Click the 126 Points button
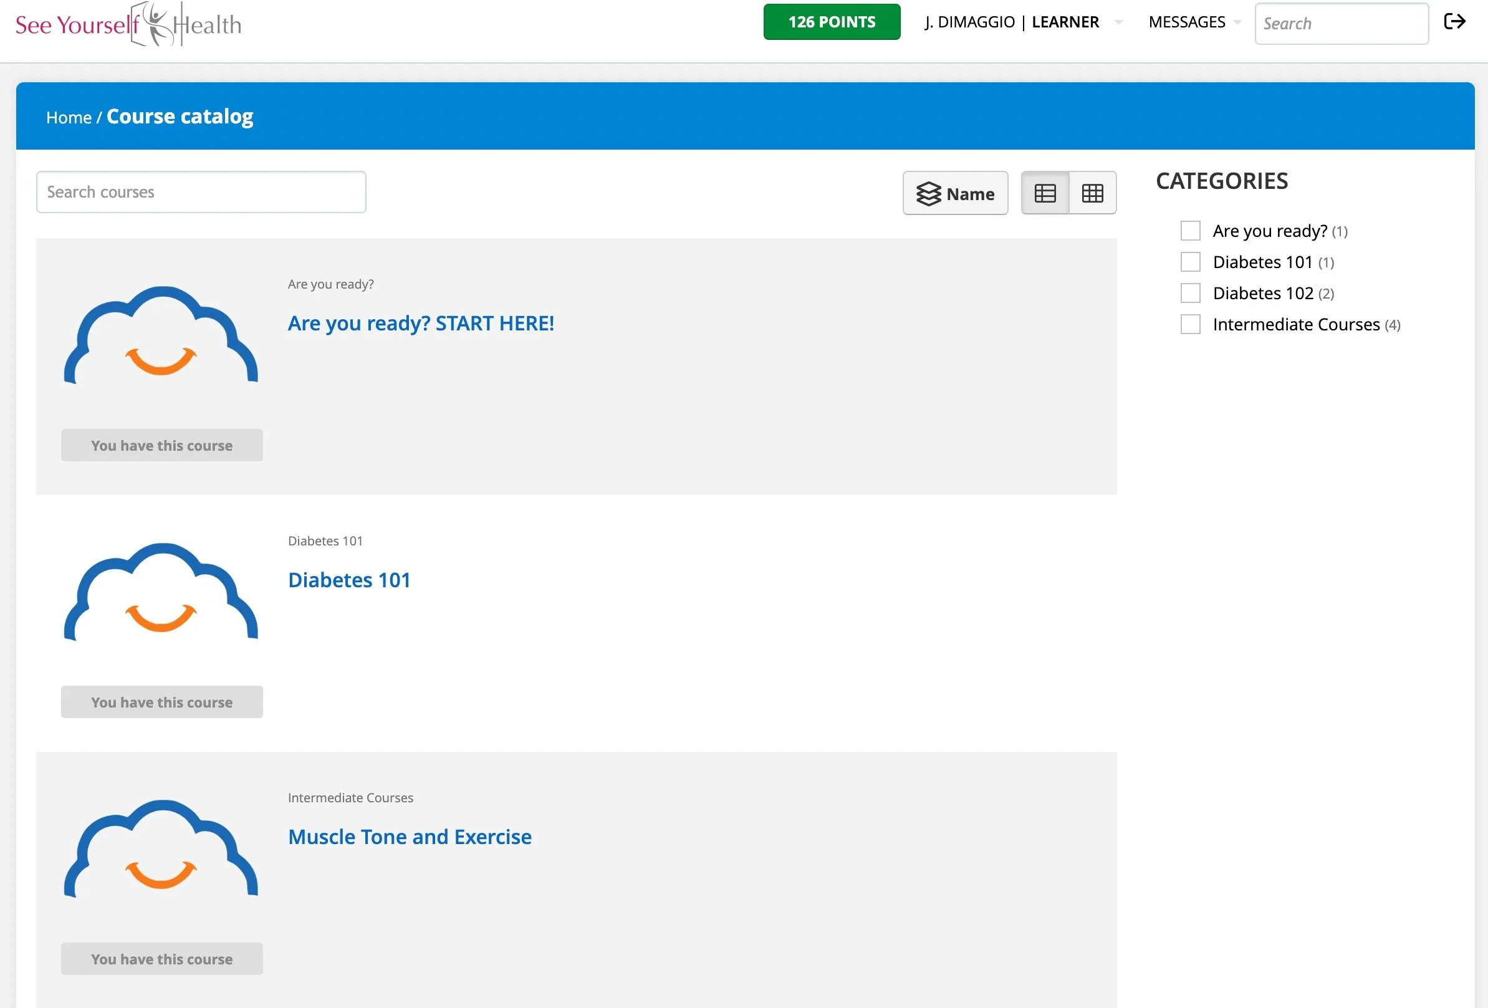 831,22
